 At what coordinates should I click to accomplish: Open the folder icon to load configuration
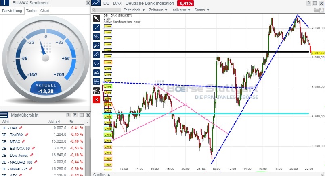316,10
